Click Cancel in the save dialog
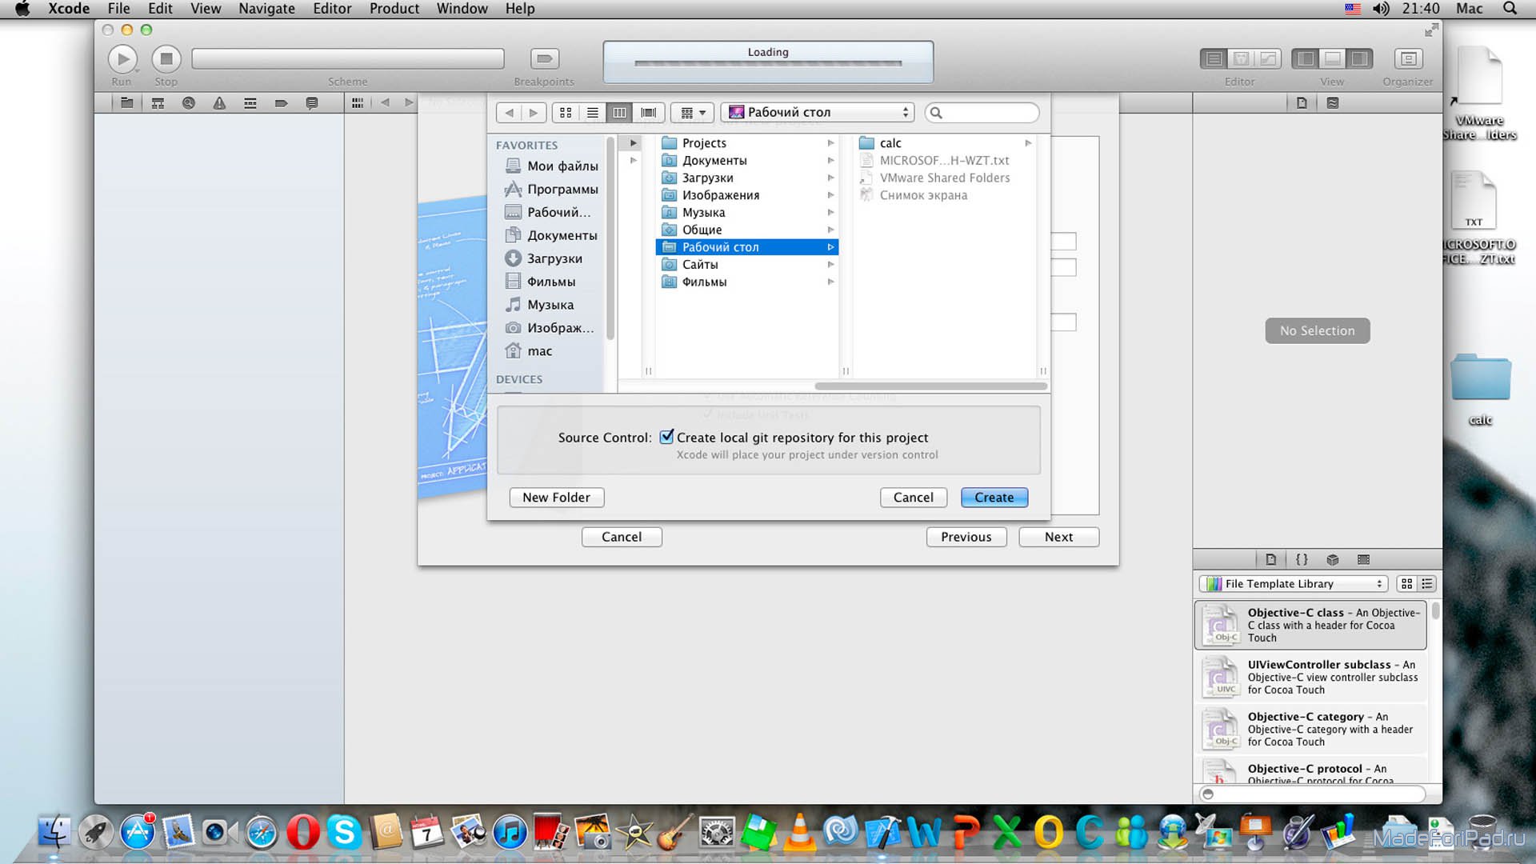The height and width of the screenshot is (864, 1536). (913, 498)
